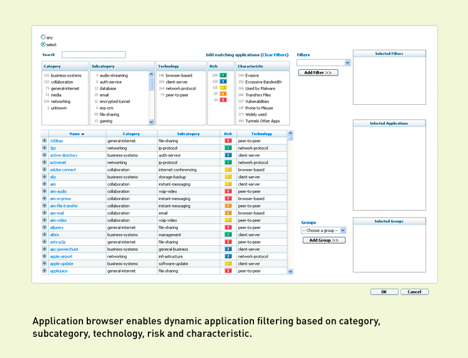Filter by networking category
Image resolution: width=468 pixels, height=358 pixels.
[61, 102]
